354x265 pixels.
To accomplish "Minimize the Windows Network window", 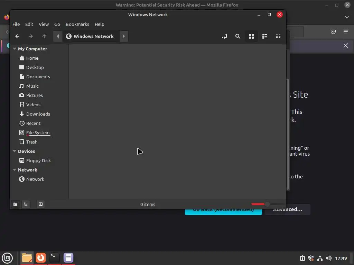I will click(x=259, y=14).
